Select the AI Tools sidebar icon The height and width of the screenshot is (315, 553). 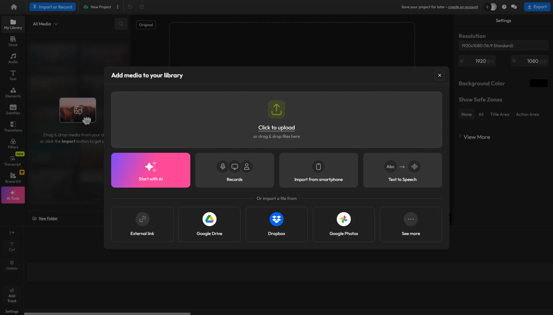pos(13,195)
